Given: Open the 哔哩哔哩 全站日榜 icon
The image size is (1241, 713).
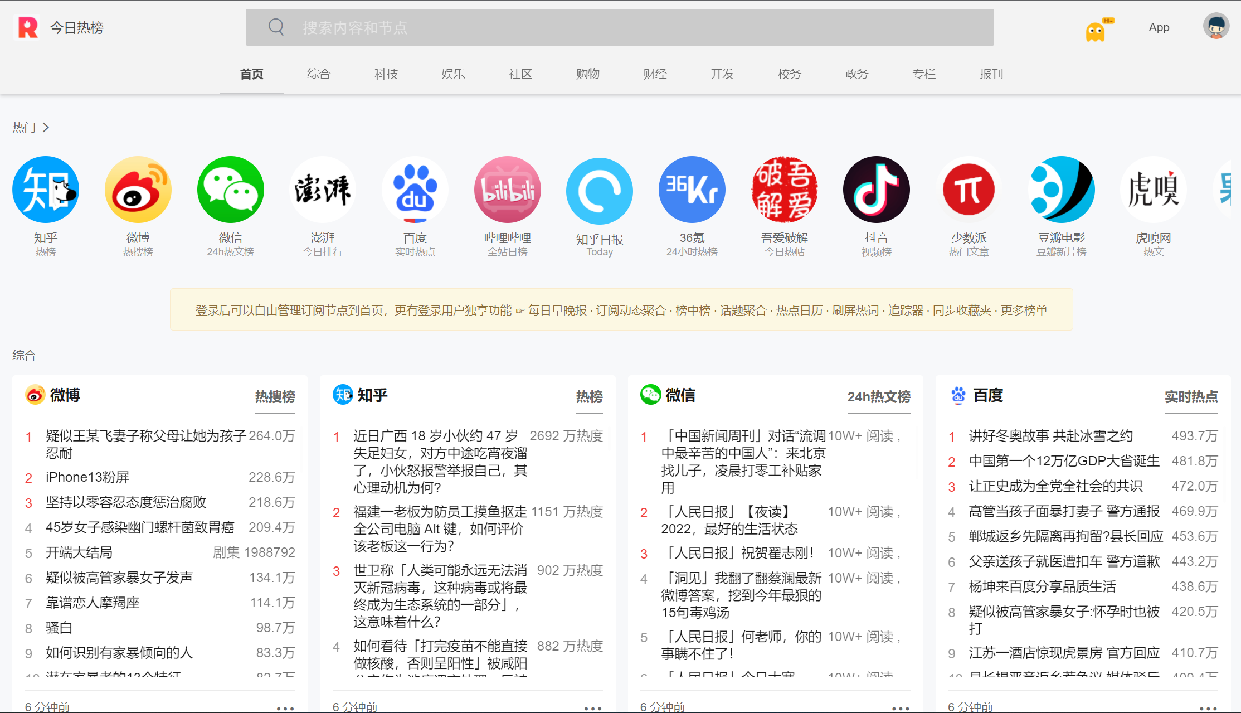Looking at the screenshot, I should [x=507, y=190].
